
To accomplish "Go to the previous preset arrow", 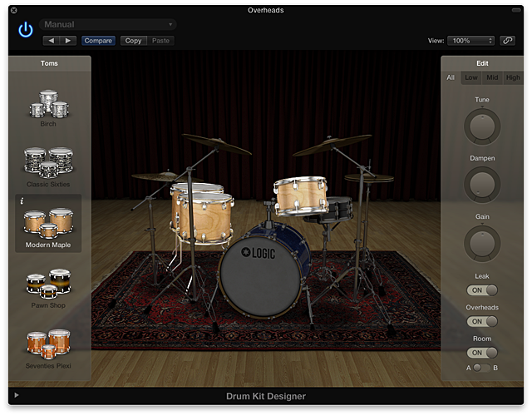I will point(52,41).
